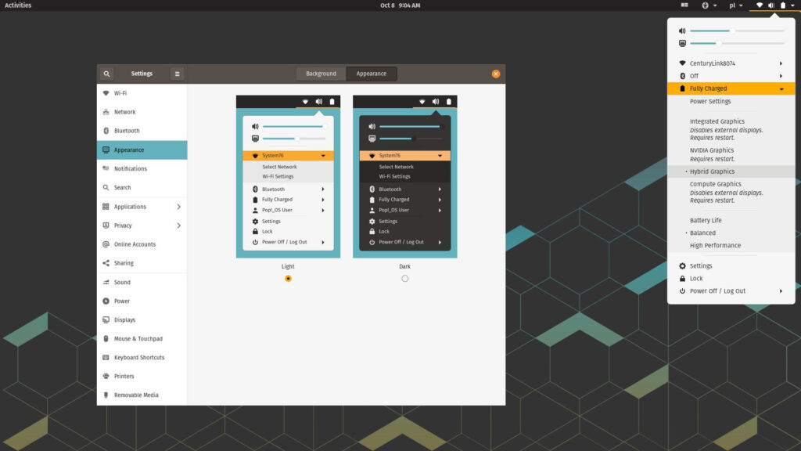Click the display brightness icon in the system menu
The height and width of the screenshot is (451, 801).
(x=682, y=44)
